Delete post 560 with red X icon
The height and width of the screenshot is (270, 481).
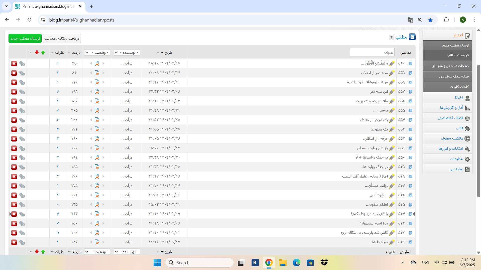click(x=14, y=63)
